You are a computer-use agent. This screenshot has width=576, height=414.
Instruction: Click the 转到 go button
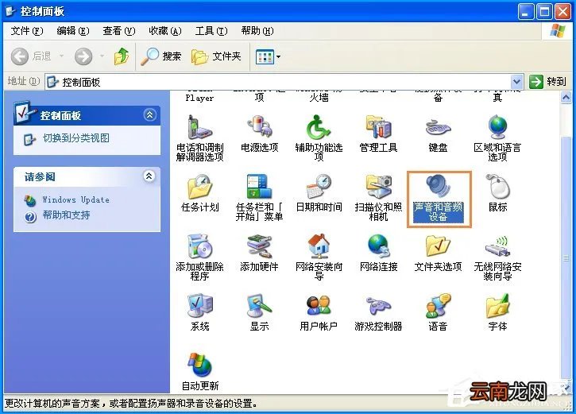tap(547, 82)
